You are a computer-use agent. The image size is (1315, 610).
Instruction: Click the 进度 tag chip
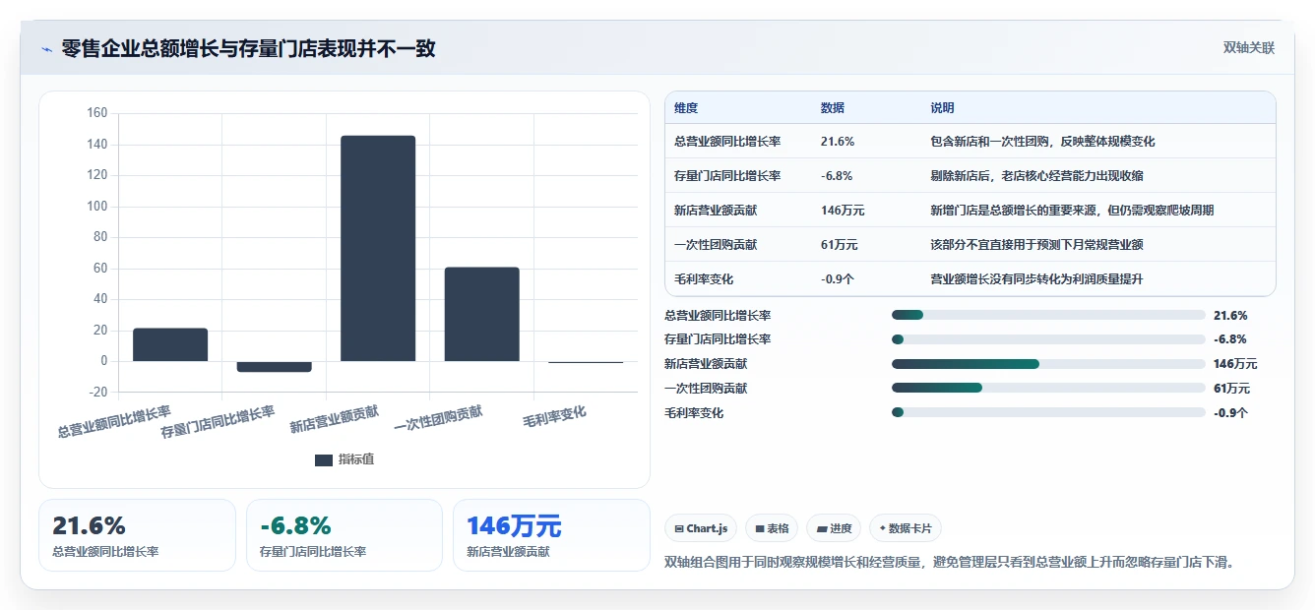point(834,528)
